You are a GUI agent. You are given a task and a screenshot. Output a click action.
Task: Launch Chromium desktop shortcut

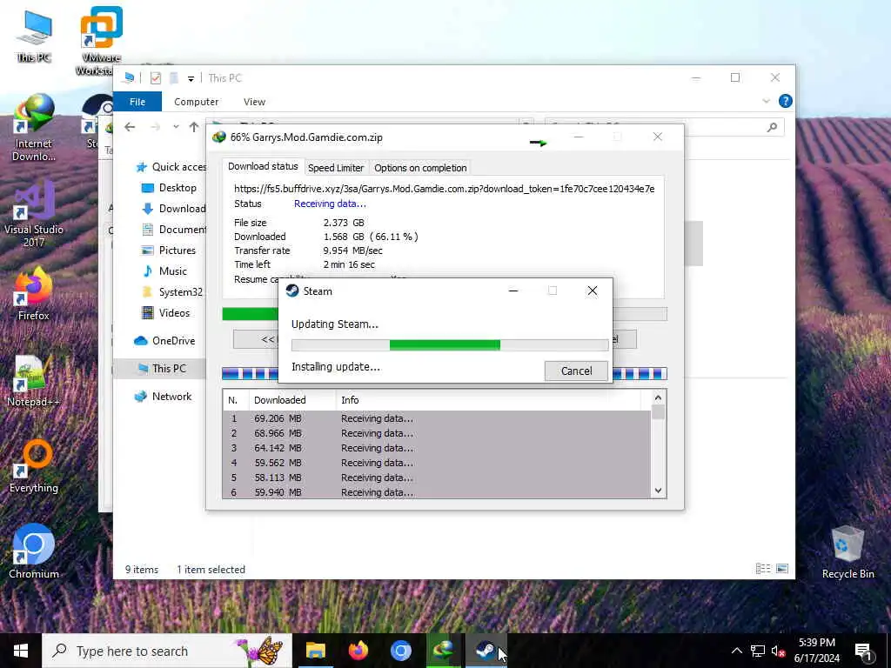(34, 551)
